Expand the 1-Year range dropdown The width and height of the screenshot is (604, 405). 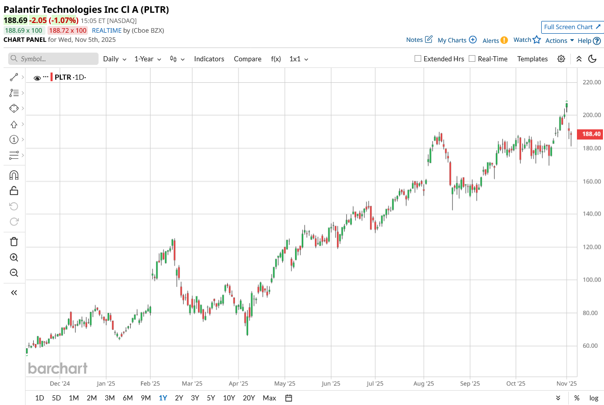click(148, 59)
